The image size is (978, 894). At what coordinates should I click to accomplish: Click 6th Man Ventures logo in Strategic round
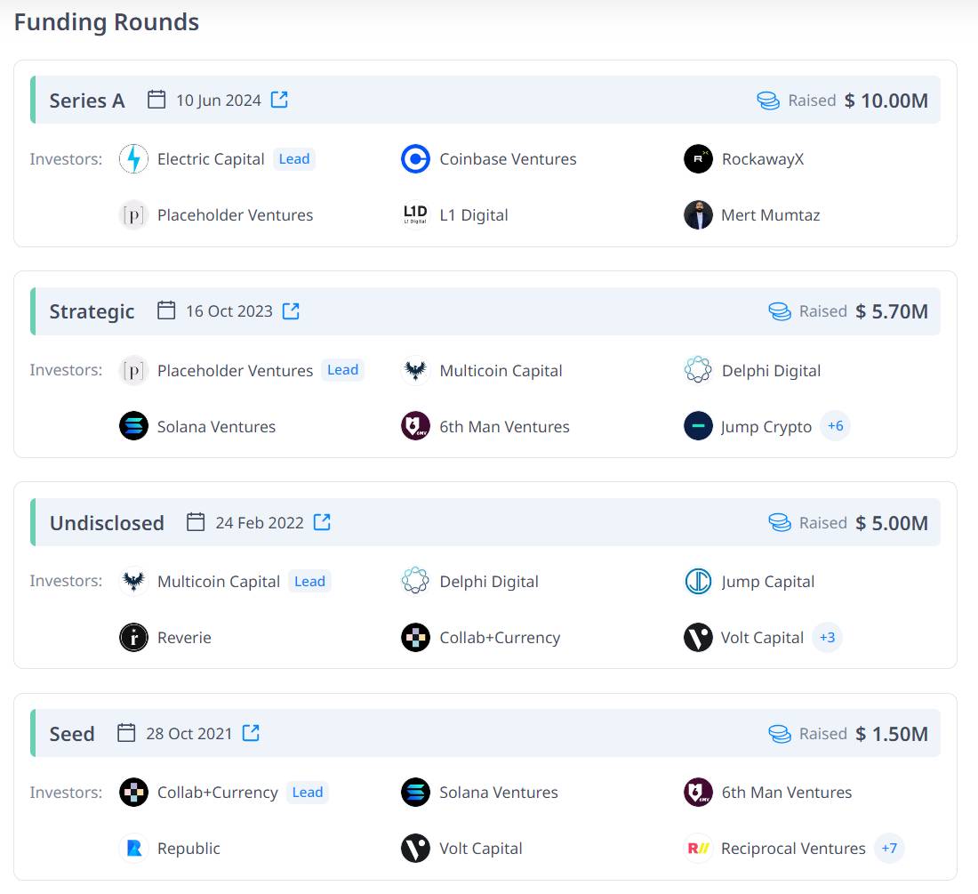[415, 427]
